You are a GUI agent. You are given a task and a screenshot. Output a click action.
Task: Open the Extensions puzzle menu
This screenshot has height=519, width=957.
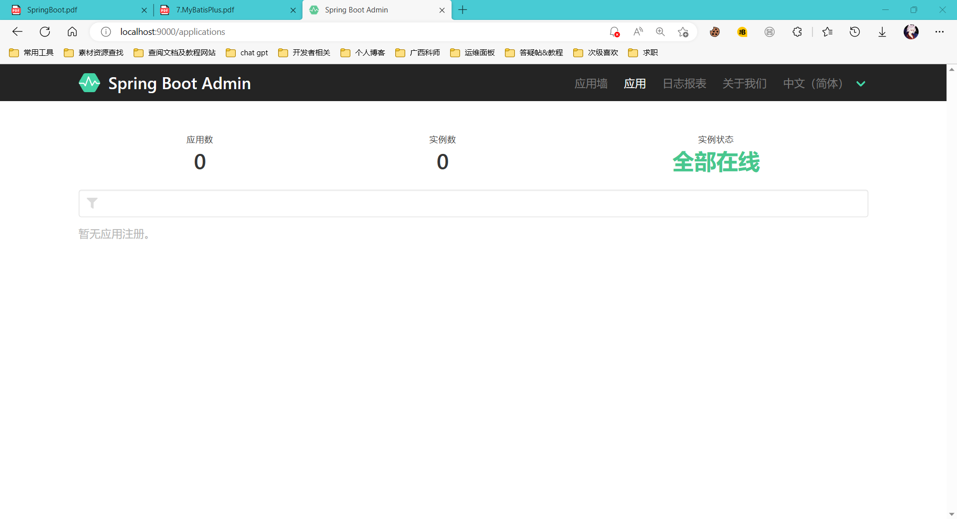click(797, 32)
